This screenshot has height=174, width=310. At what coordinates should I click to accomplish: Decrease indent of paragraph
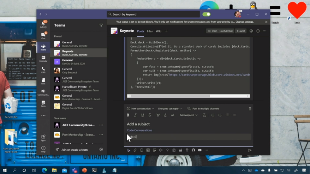point(213,115)
